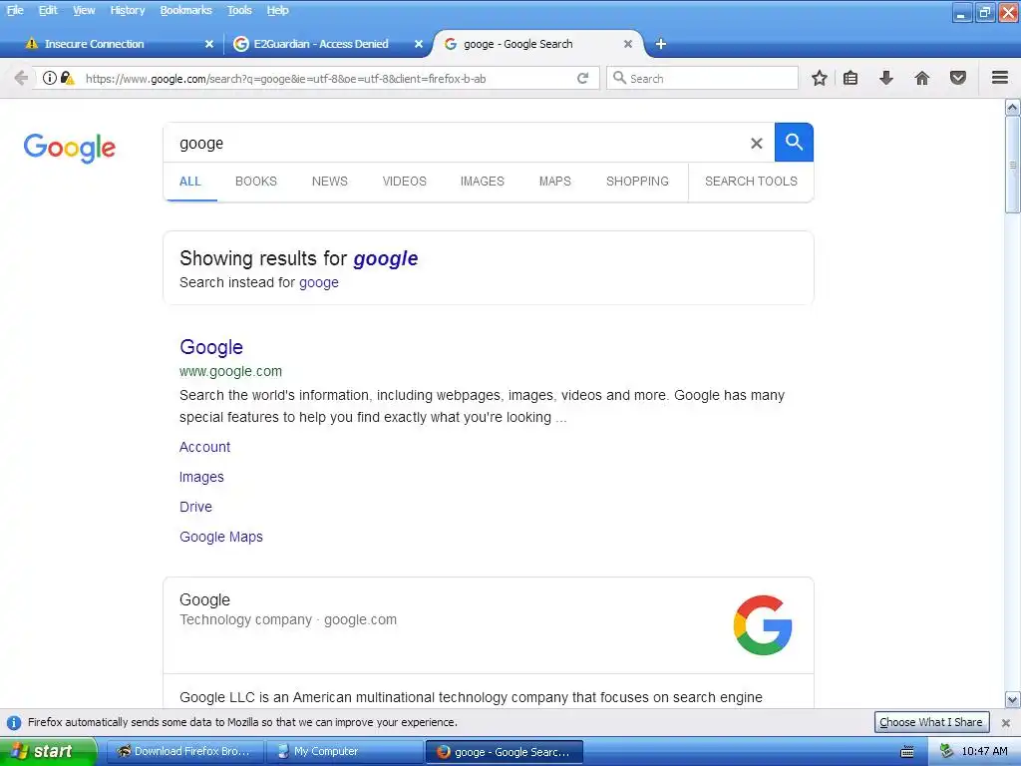Screen dimensions: 1021x766
Task: Click the vertical scrollbar thumb
Action: click(1013, 165)
